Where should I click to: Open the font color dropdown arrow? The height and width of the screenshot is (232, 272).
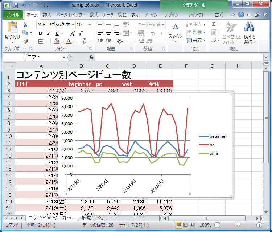click(74, 41)
